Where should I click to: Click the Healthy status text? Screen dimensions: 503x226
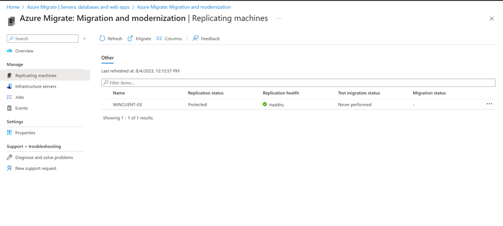[x=277, y=105]
